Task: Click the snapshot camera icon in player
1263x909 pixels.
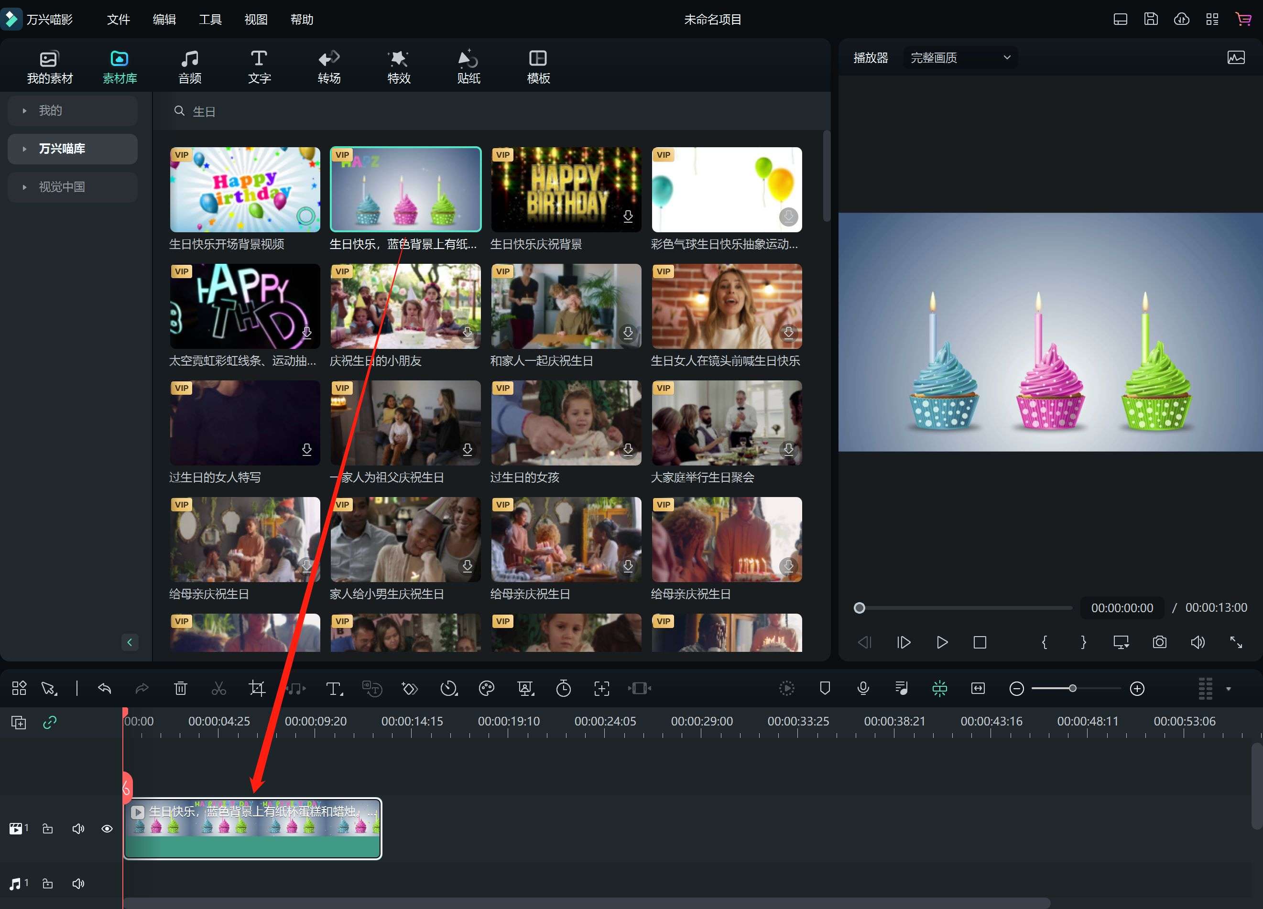Action: pos(1159,642)
